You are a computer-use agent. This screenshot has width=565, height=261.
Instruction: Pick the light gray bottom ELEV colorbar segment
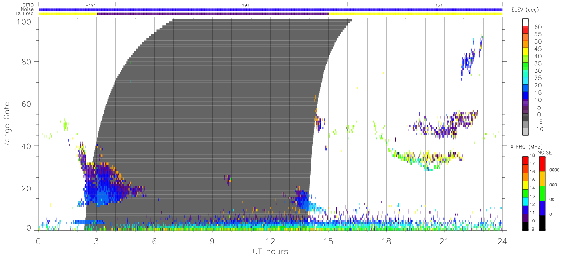pyautogui.click(x=525, y=133)
